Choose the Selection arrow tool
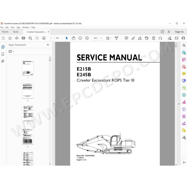Viewport: 187px width, 187px height. [x=67, y=38]
